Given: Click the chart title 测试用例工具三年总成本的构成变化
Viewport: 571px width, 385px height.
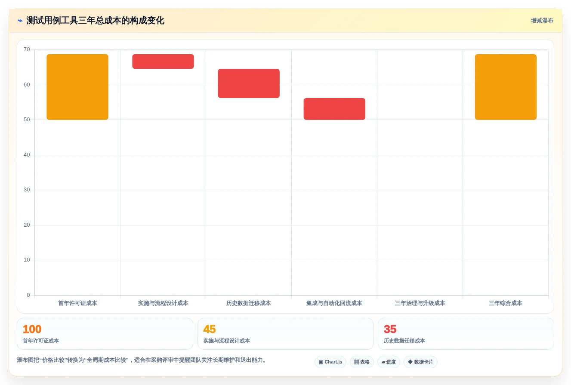Looking at the screenshot, I should [96, 21].
